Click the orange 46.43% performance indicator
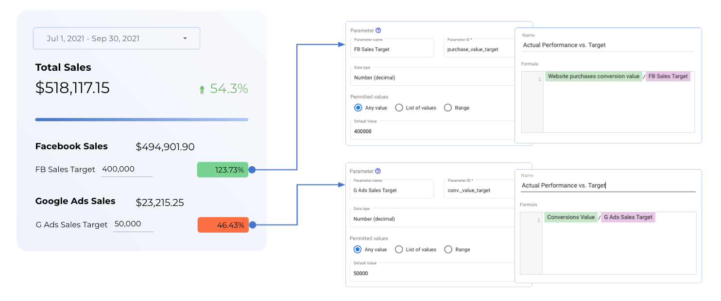721x301 pixels. pos(223,225)
